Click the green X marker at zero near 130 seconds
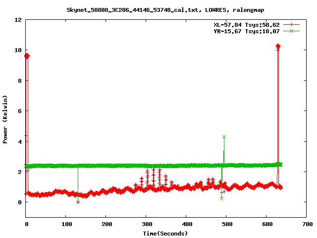The image size is (317, 238). click(x=78, y=202)
